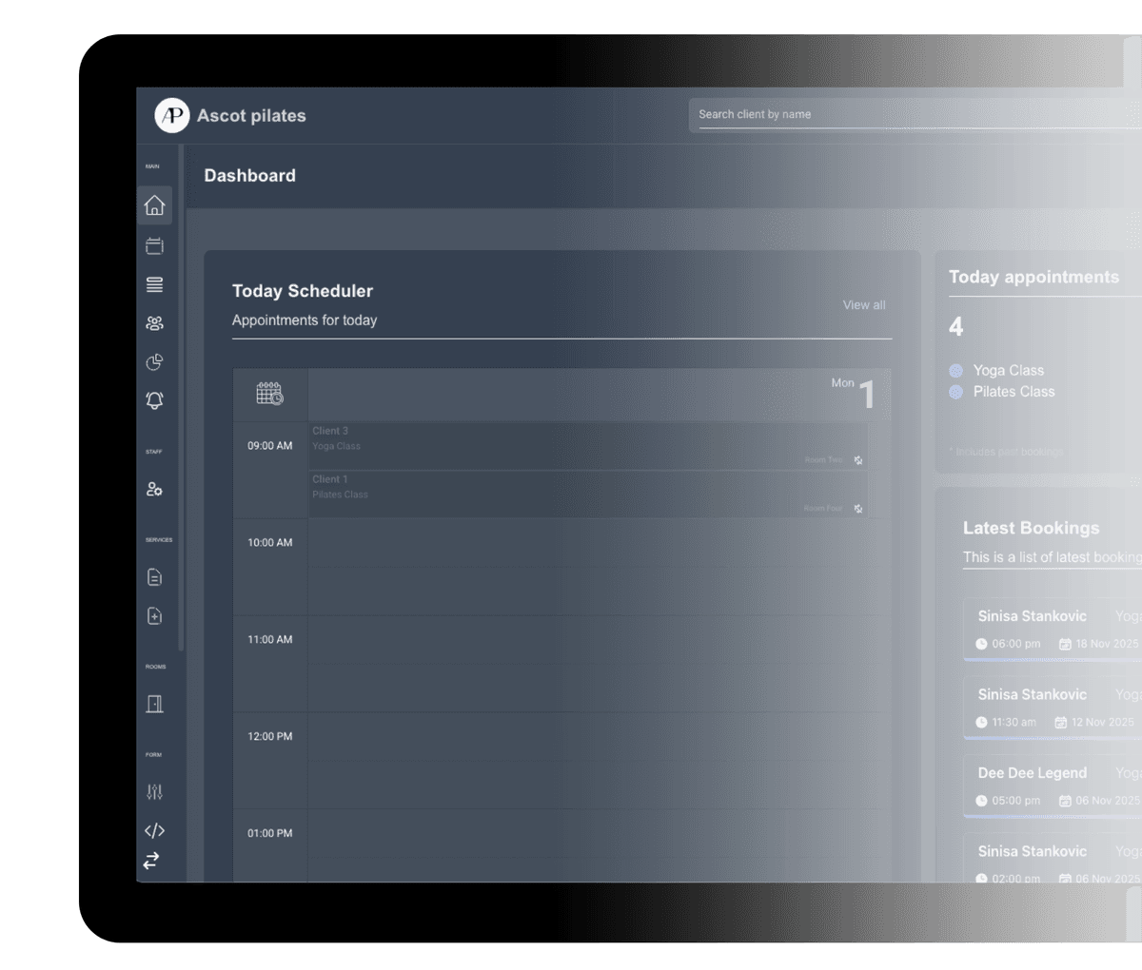
Task: Click the swap arrows icon at sidebar bottom
Action: point(151,861)
